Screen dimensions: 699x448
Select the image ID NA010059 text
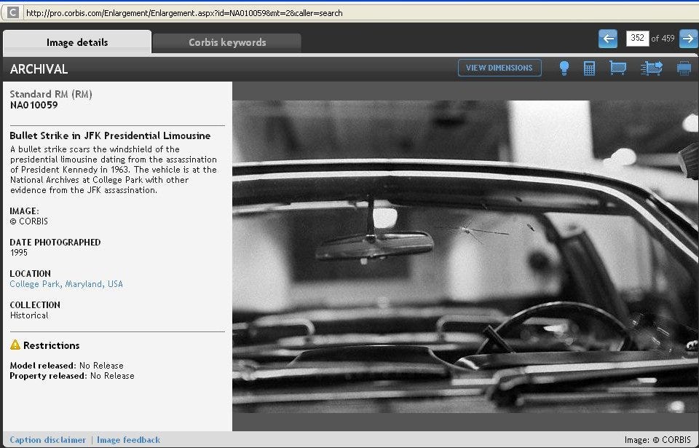[34, 105]
